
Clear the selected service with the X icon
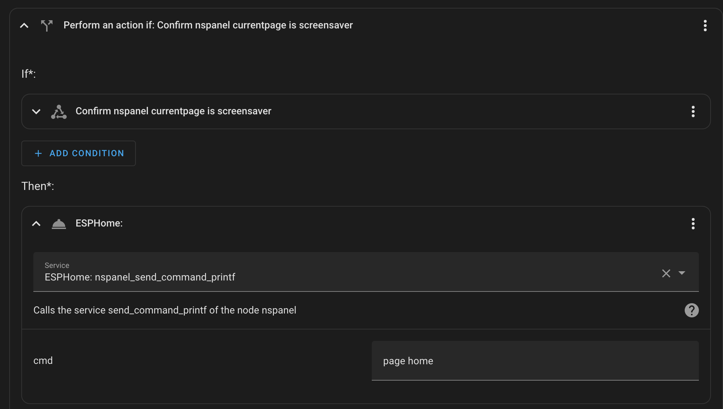tap(666, 273)
